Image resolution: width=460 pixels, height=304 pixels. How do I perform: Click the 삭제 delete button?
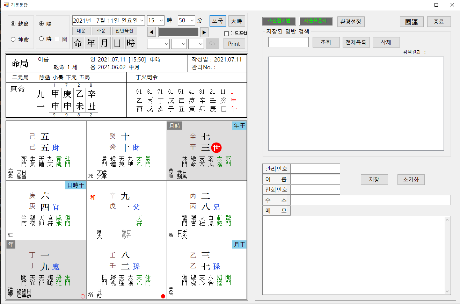(386, 42)
